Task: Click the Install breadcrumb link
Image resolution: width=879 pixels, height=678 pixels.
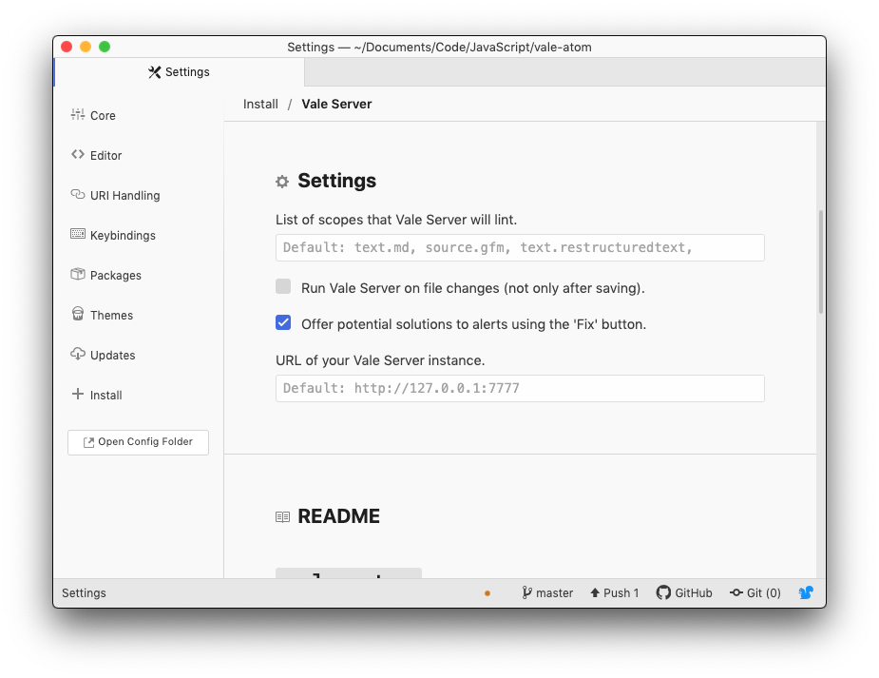Action: (x=260, y=104)
